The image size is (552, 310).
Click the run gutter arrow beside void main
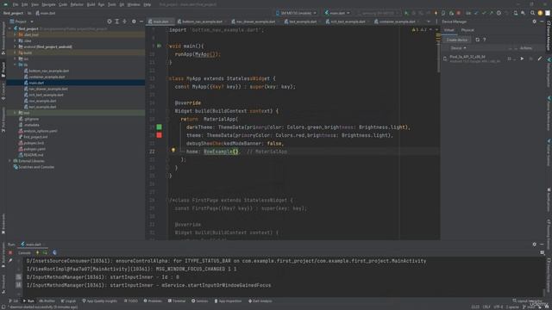pos(159,46)
